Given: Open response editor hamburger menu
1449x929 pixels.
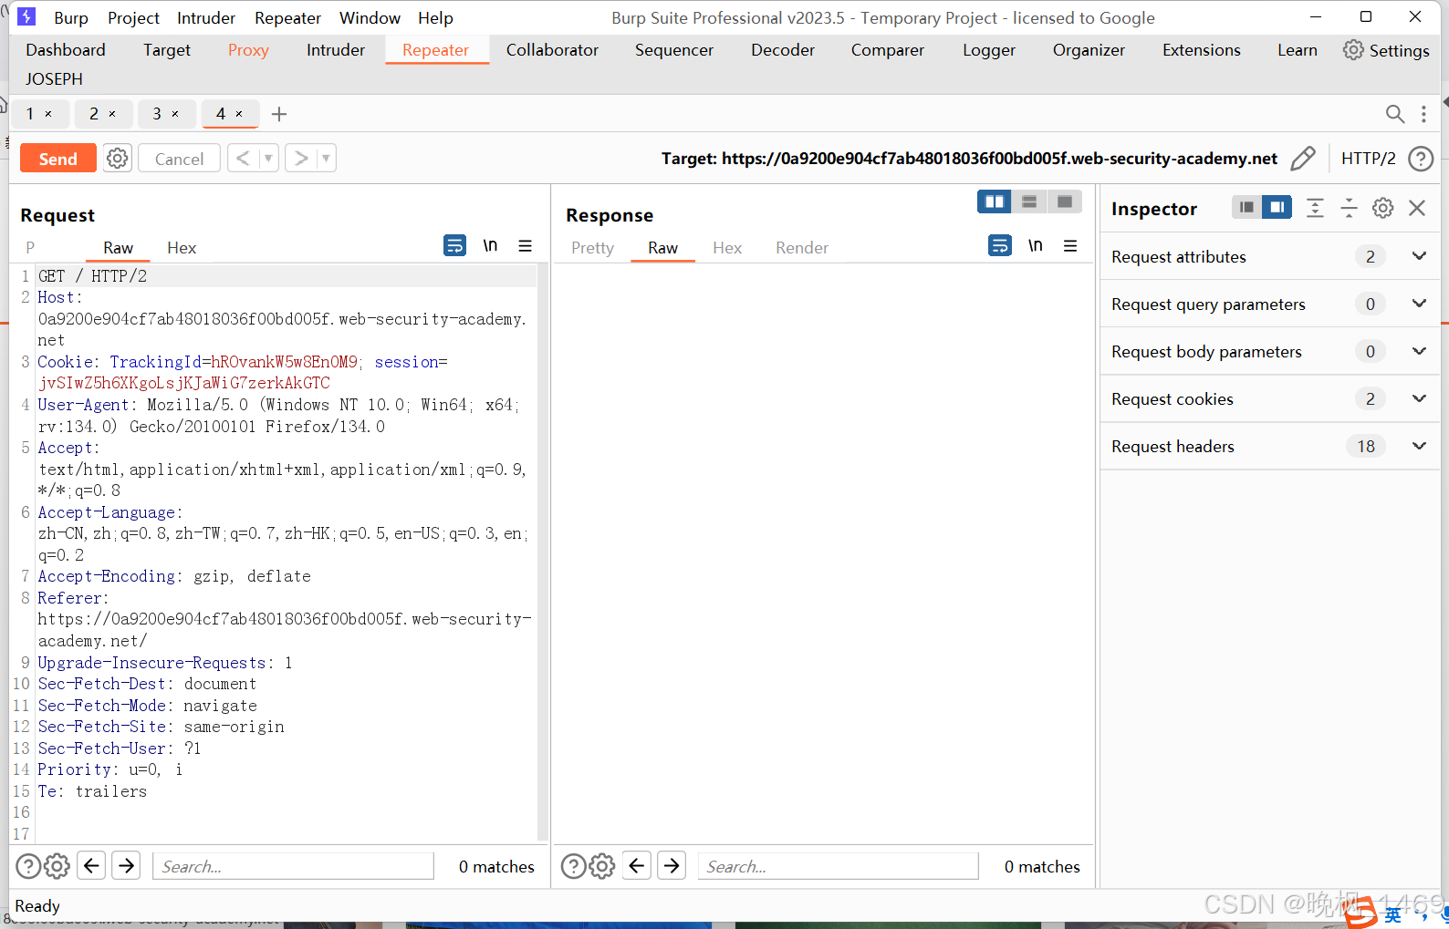Looking at the screenshot, I should 1070,245.
